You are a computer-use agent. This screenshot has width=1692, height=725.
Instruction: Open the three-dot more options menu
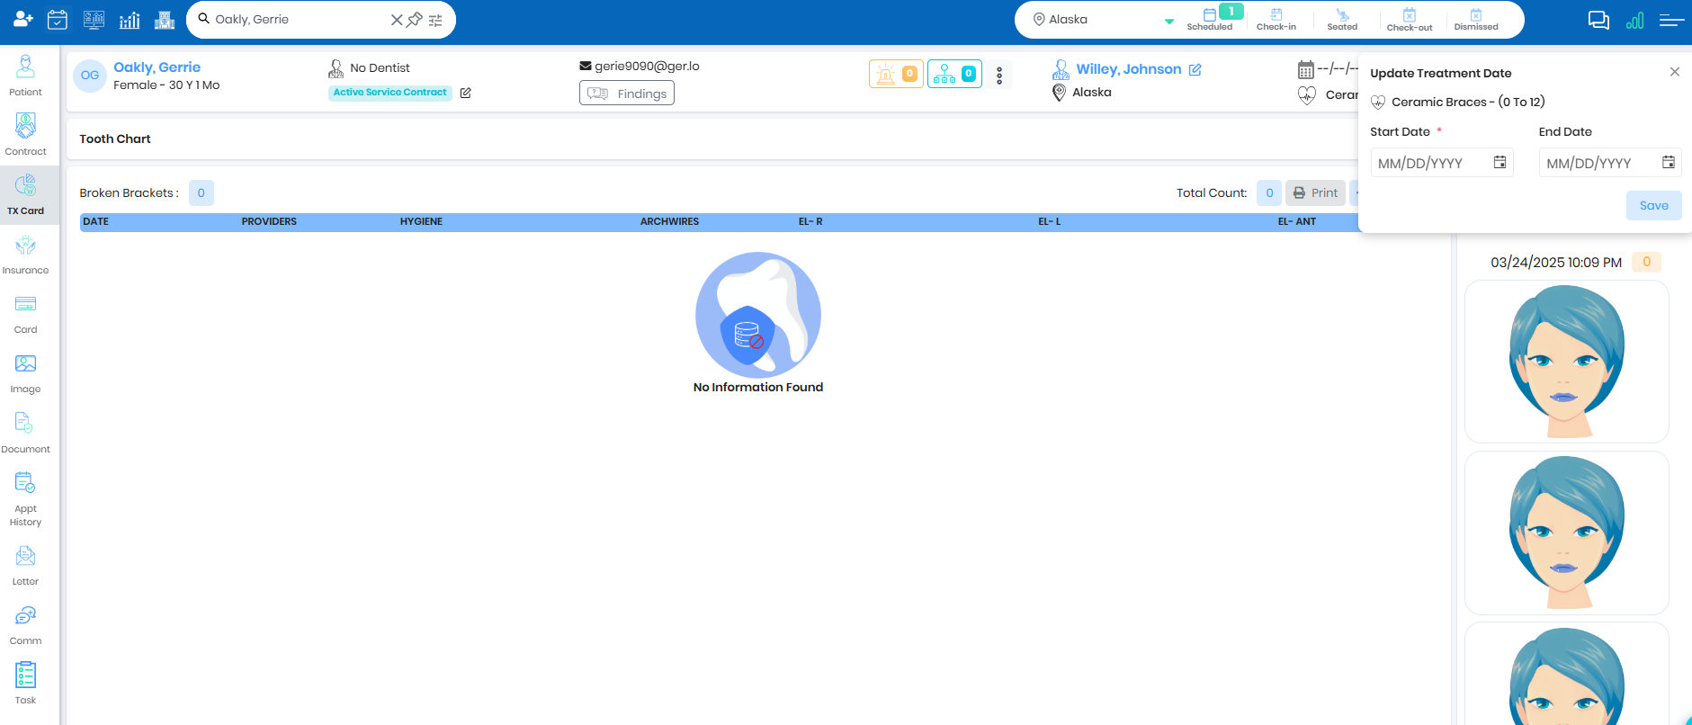point(999,75)
